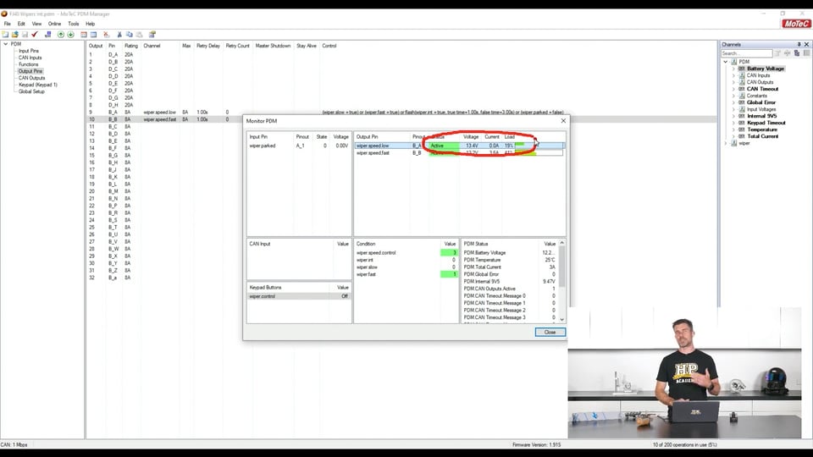813x457 pixels.
Task: Collapse the PDM node in Channels panel
Action: click(x=726, y=62)
